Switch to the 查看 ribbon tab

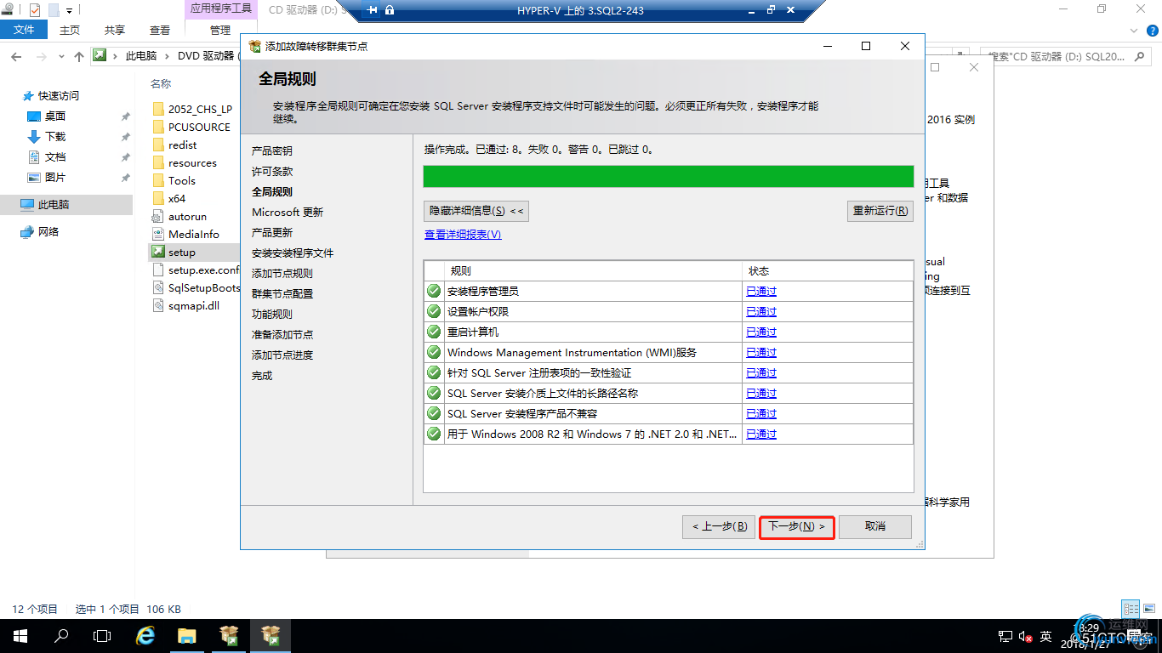pyautogui.click(x=160, y=30)
